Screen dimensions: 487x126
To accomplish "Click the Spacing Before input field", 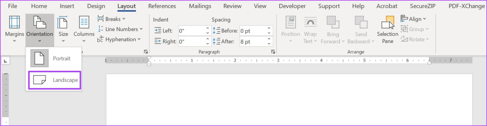I will (x=253, y=31).
